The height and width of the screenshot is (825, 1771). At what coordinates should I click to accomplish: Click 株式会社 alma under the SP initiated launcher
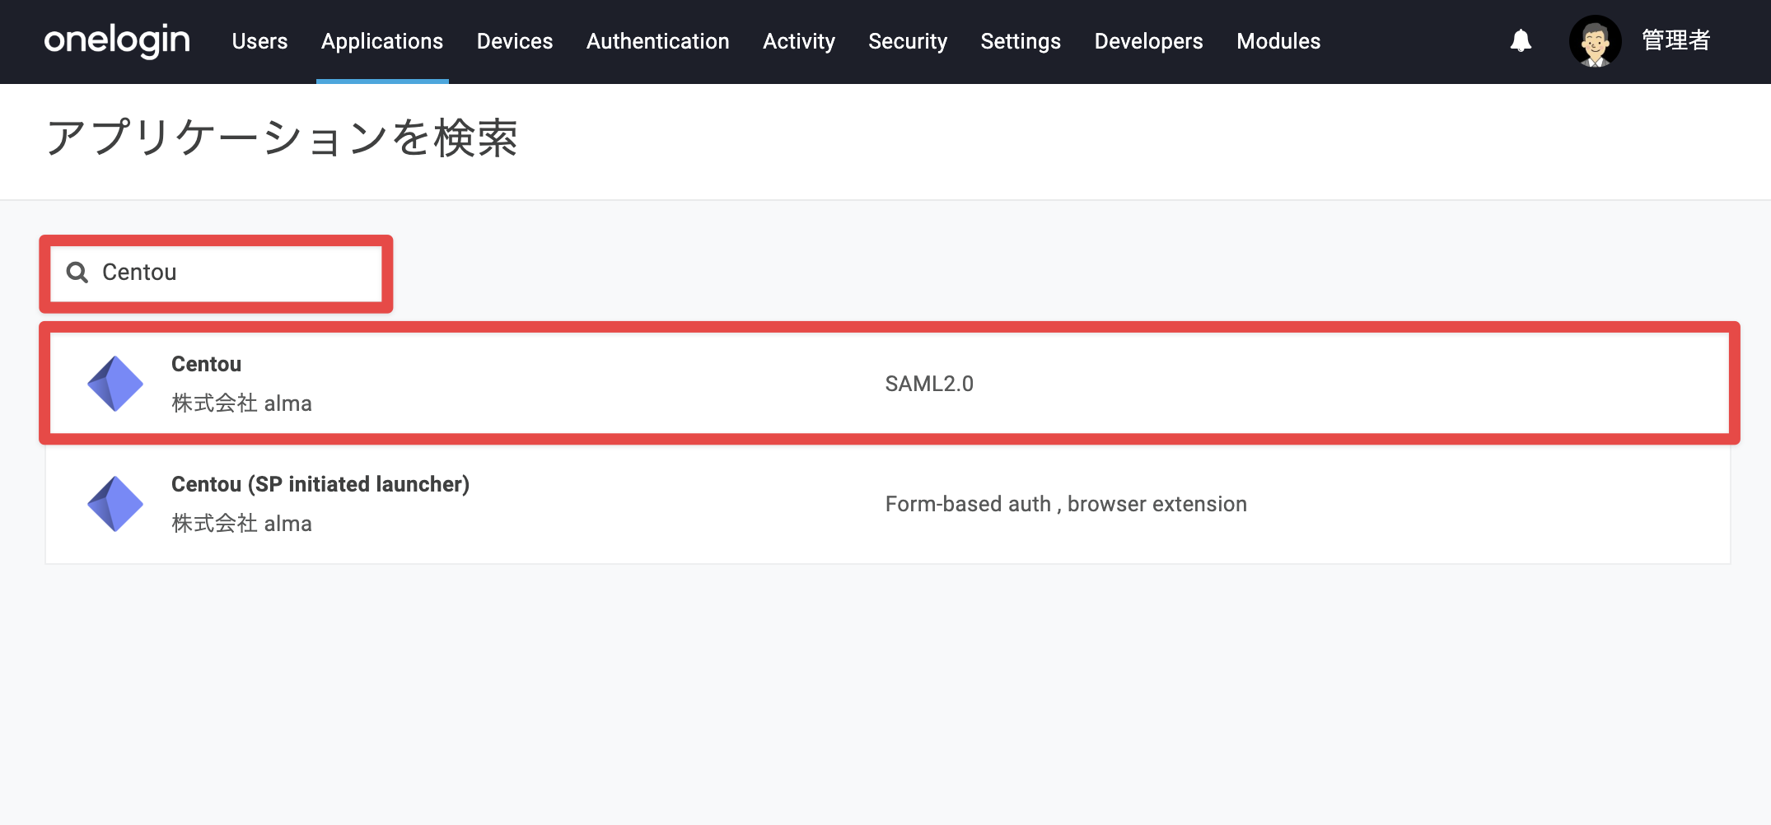point(241,524)
